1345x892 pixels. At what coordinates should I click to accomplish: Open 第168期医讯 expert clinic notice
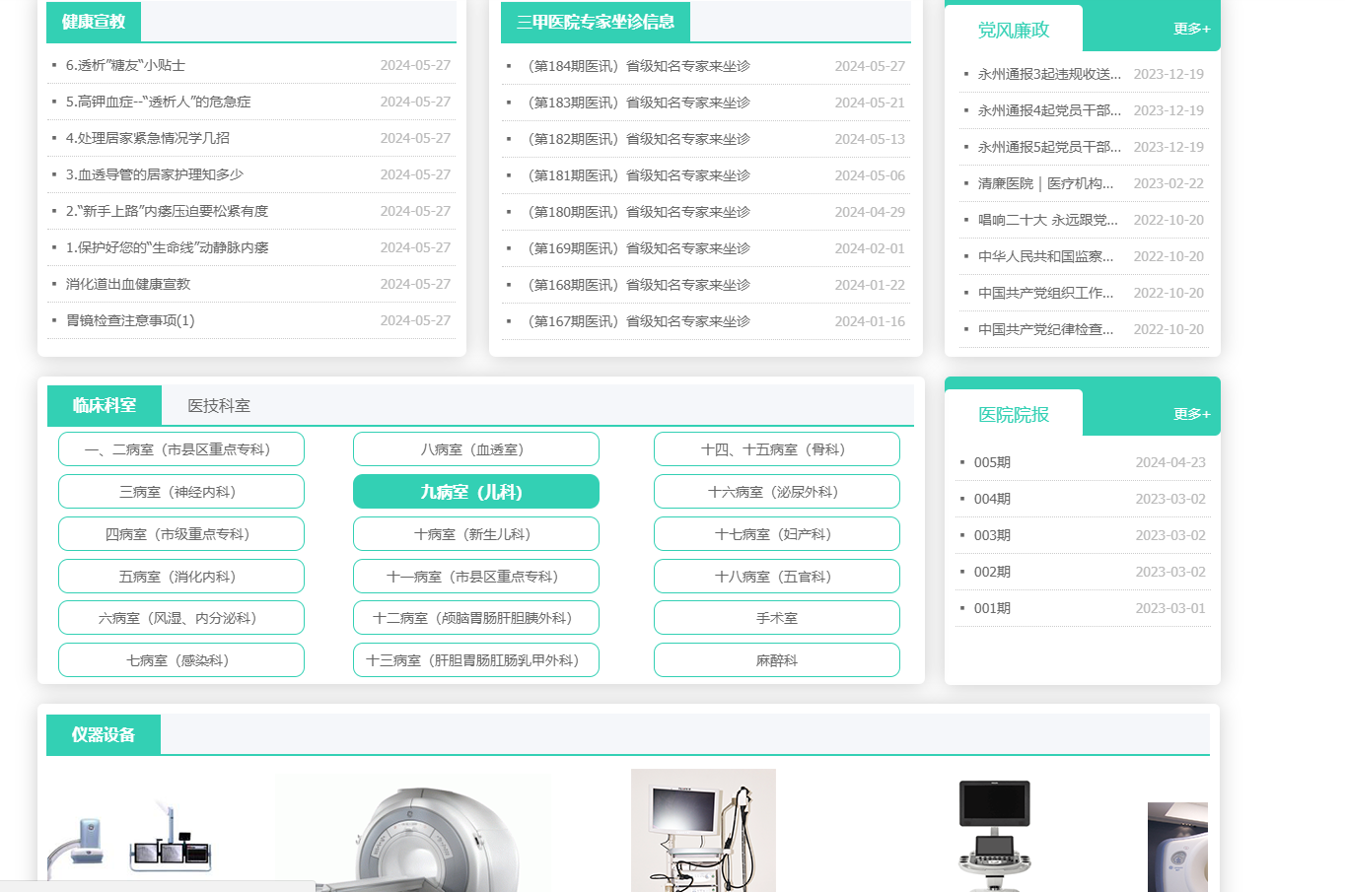pyautogui.click(x=637, y=286)
